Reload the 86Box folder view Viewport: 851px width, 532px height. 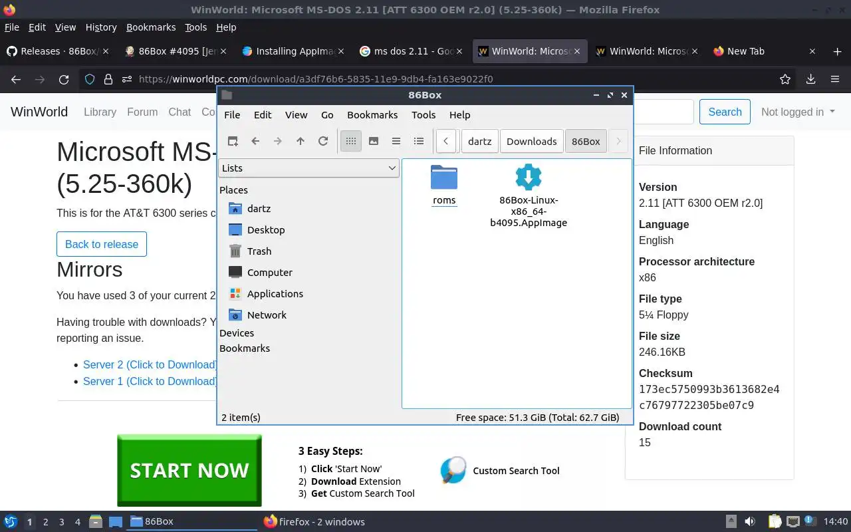coord(323,141)
